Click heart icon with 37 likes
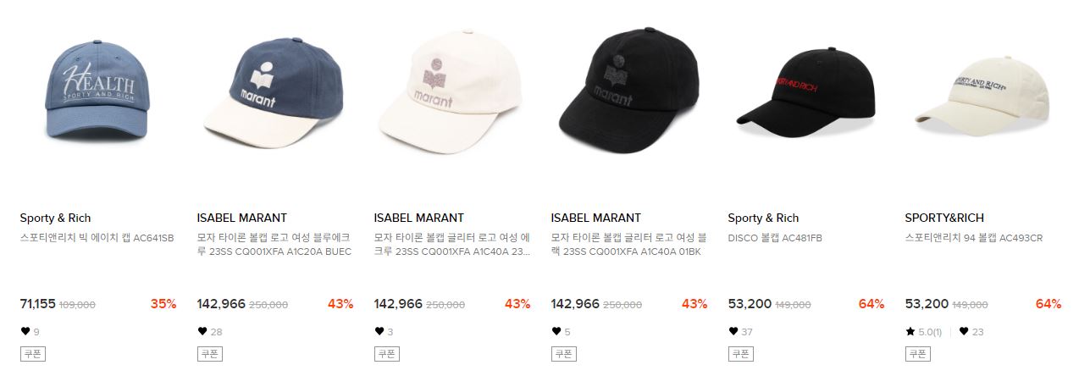 click(x=733, y=331)
